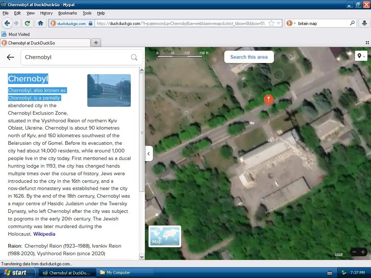Switch to Map view thumbnail

coord(165,236)
